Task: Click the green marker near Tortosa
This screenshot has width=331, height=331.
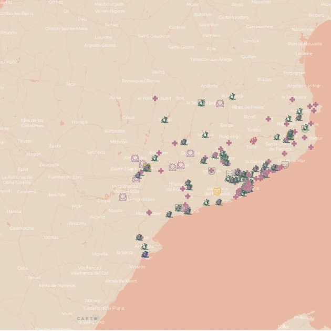Action: pos(139,237)
